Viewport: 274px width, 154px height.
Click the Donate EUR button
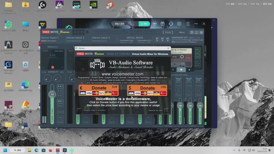99,90
